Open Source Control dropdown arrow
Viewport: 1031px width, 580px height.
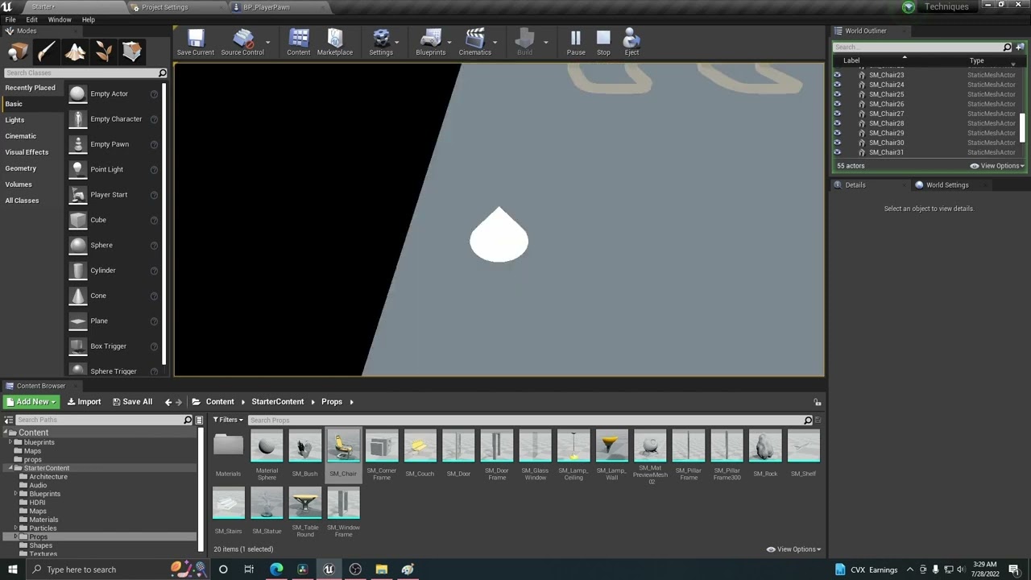pos(267,43)
